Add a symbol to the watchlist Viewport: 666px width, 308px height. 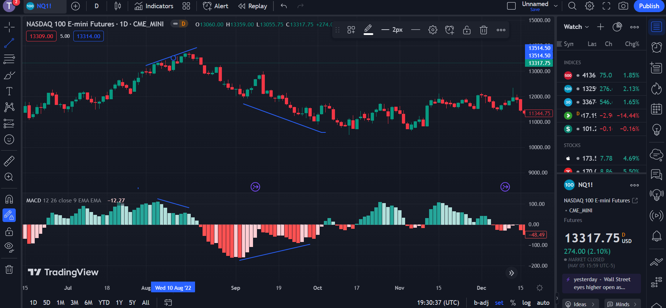pyautogui.click(x=601, y=27)
